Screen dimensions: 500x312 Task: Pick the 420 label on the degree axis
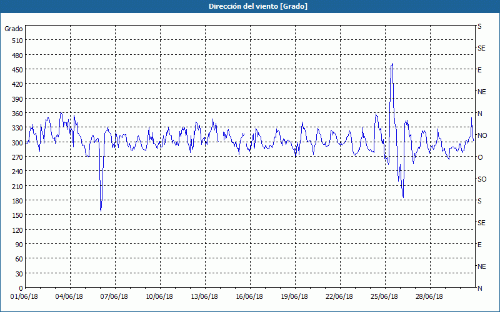pyautogui.click(x=17, y=84)
